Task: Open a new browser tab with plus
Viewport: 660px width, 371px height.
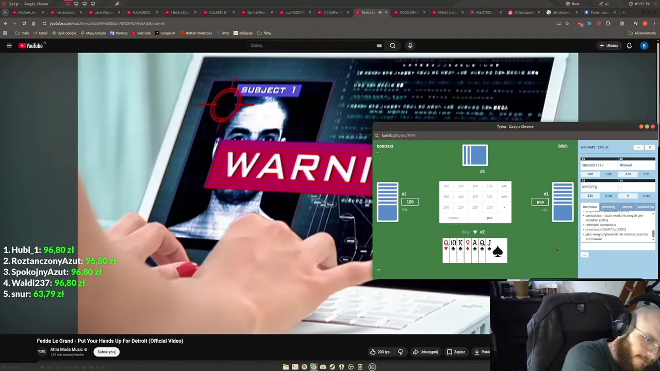Action: point(624,12)
